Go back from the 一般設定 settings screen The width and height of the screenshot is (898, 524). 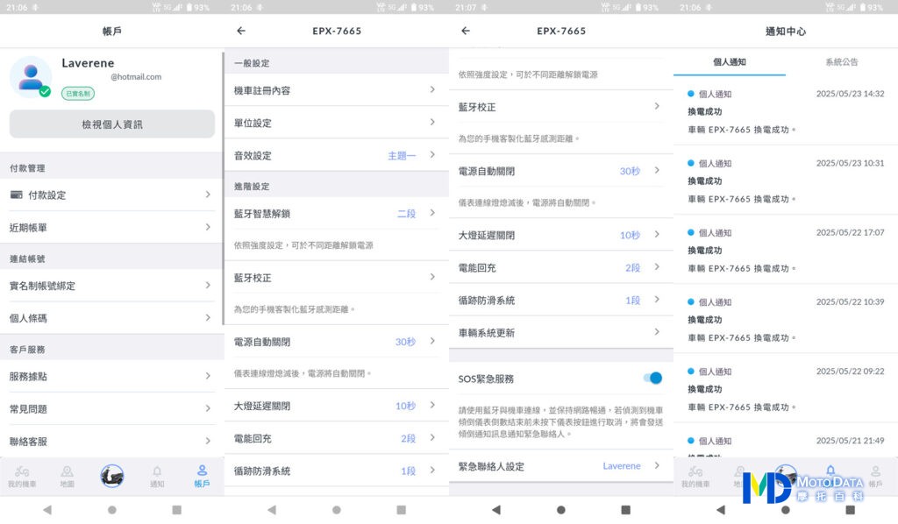(x=241, y=31)
